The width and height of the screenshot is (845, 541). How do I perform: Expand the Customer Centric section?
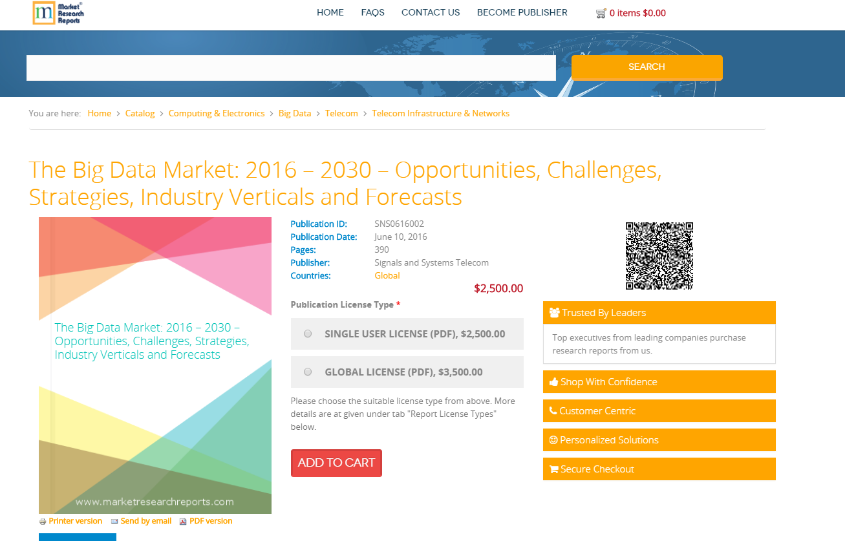(659, 411)
